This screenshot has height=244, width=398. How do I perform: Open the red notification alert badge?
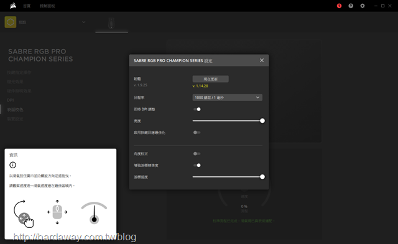pos(339,6)
